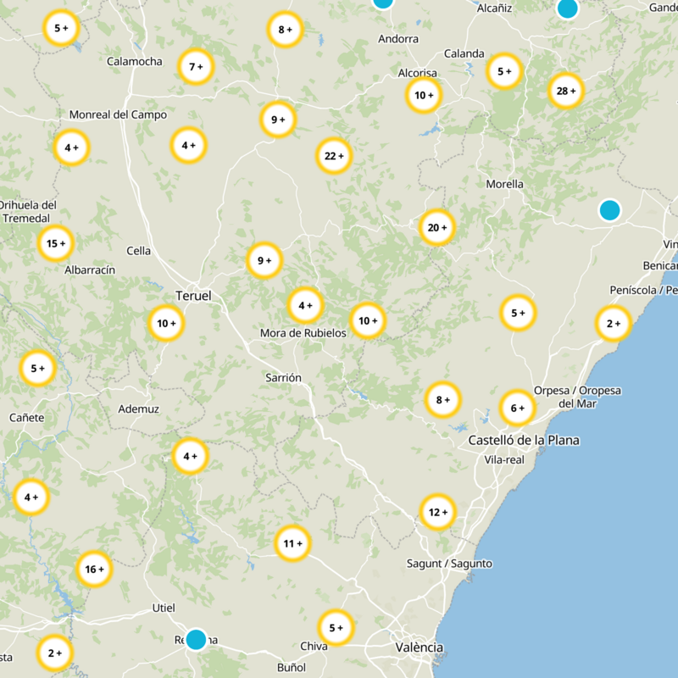Screen dimensions: 678x678
Task: Open the 4 + cluster southeast of Monreal del Campo
Action: tap(188, 145)
